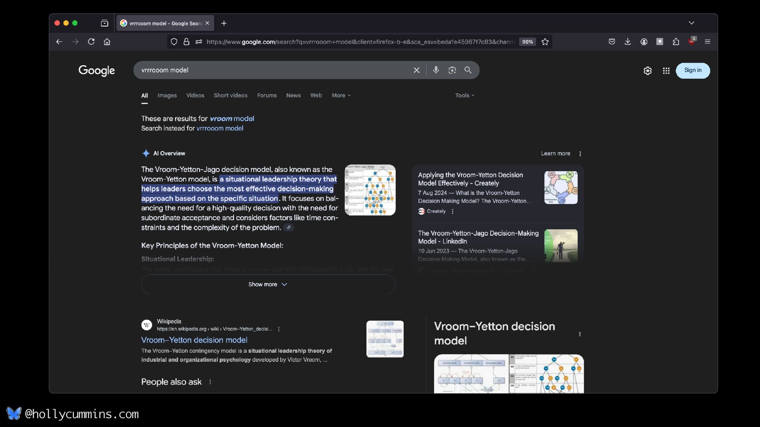Switch to the News results tab
Image resolution: width=760 pixels, height=427 pixels.
[293, 95]
